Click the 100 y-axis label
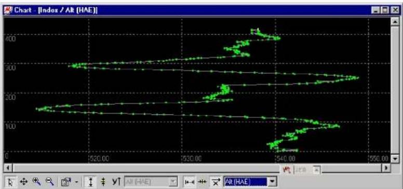This screenshot has height=189, width=403. (10, 126)
